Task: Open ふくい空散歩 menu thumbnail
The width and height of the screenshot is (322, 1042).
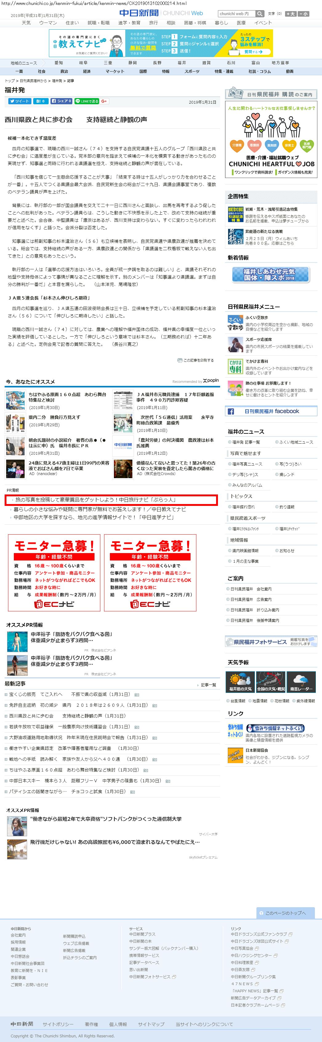Action: pyautogui.click(x=235, y=323)
